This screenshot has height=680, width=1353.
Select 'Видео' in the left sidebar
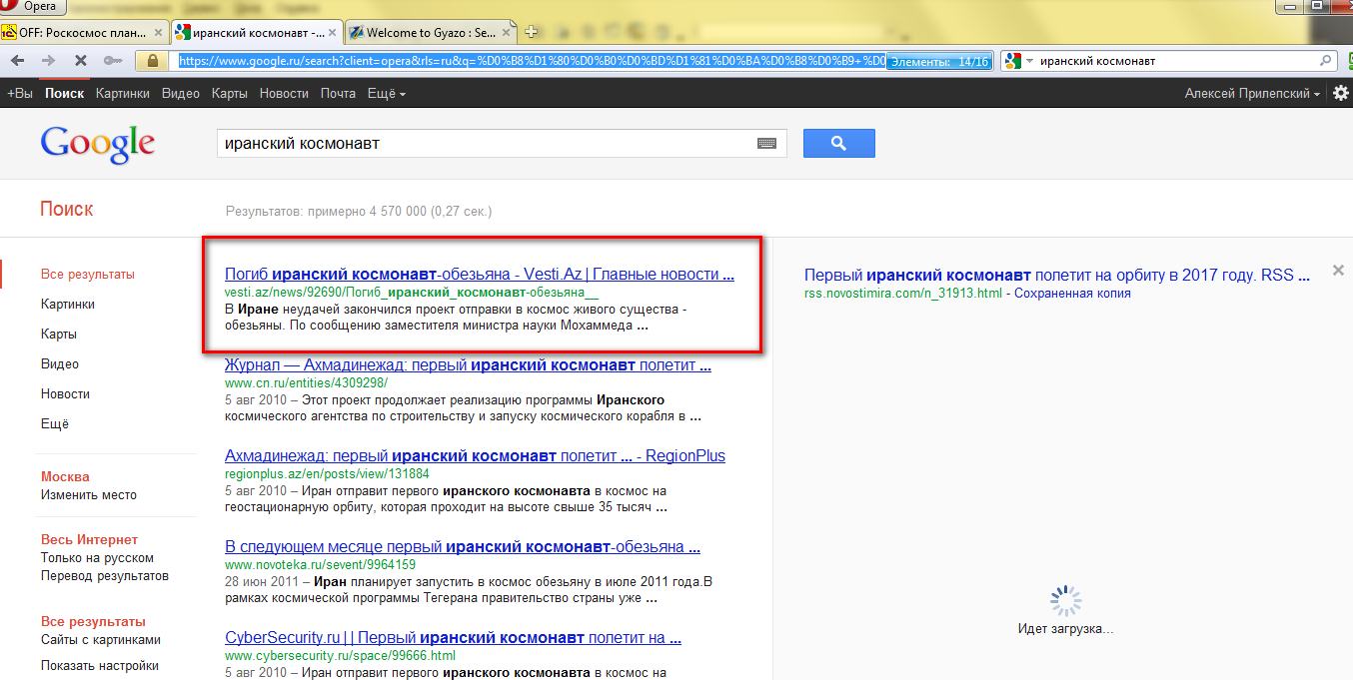tap(60, 363)
